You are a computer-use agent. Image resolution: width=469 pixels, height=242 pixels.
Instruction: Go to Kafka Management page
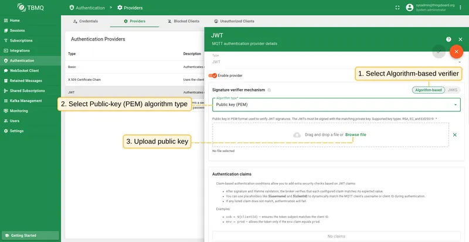(x=30, y=101)
